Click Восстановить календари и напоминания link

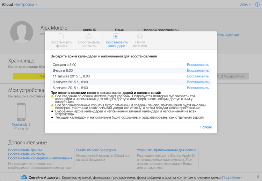(x=40, y=158)
